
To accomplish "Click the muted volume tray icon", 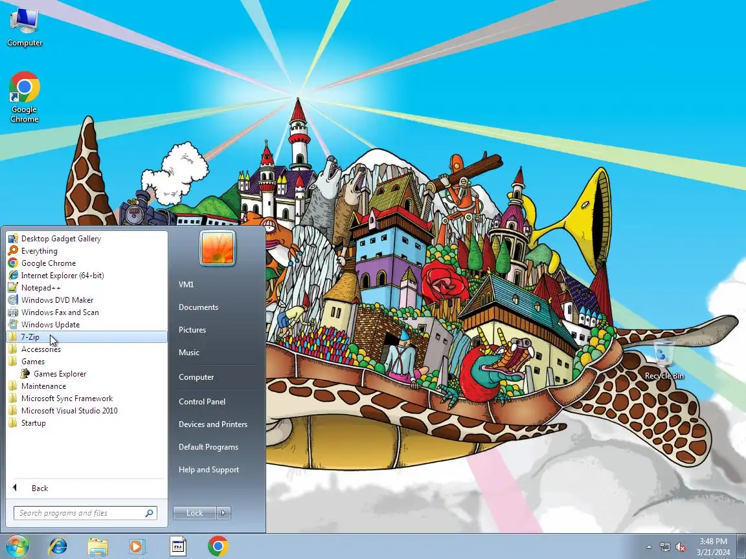I will coord(681,547).
